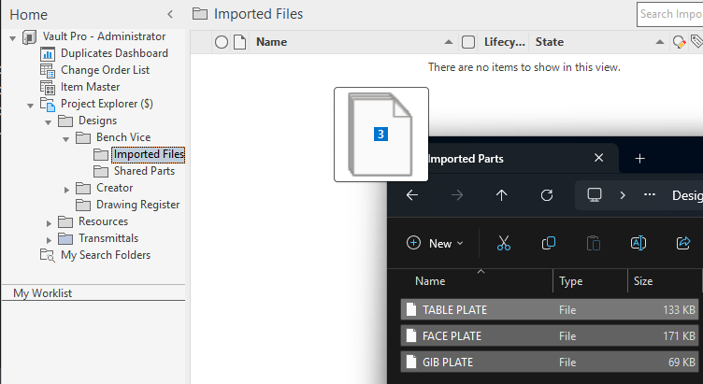Click Paste icon in File Explorer toolbar
The height and width of the screenshot is (384, 703).
pos(593,243)
